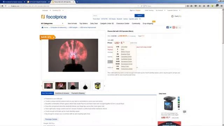Open the downloads arrow icon in toolbar
224x126 pixels.
[200, 6]
